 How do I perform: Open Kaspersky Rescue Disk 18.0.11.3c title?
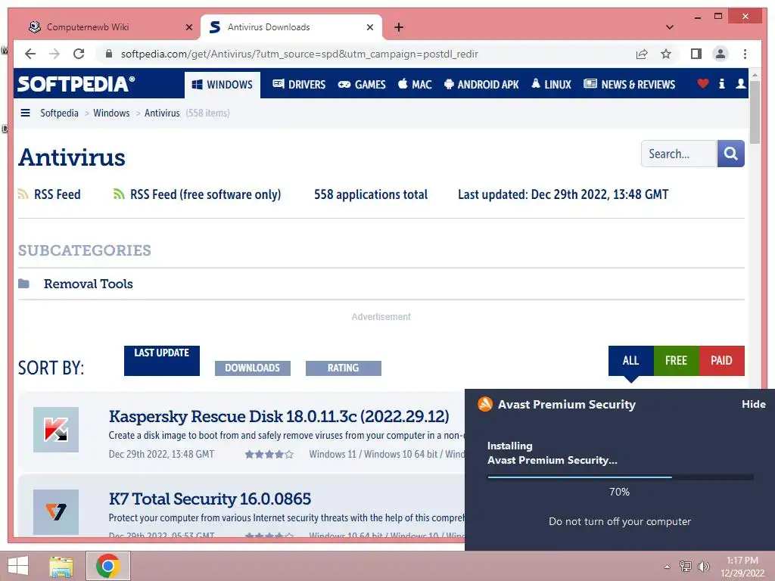(279, 417)
